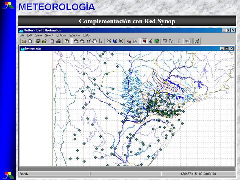This screenshot has width=240, height=180.
Task: Click the four-arrows zoom extent icon
Action: pyautogui.click(x=88, y=41)
